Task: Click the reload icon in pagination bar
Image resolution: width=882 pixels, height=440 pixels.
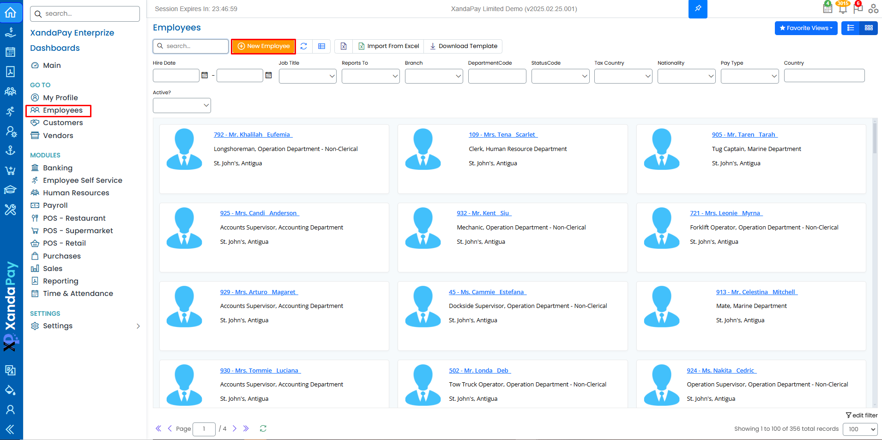Action: [x=263, y=428]
